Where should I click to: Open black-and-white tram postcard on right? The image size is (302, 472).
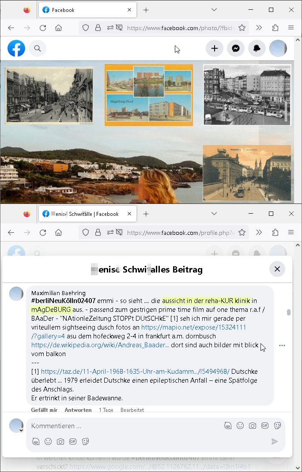click(x=247, y=95)
